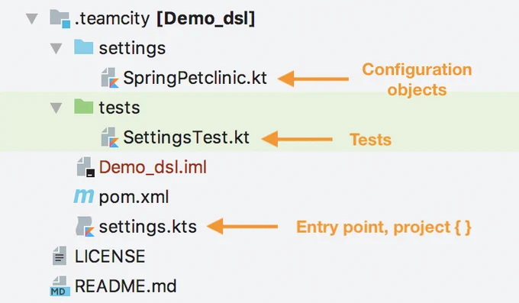
Task: Click the SettingsTest.kt Kotlin file icon
Action: tap(110, 137)
